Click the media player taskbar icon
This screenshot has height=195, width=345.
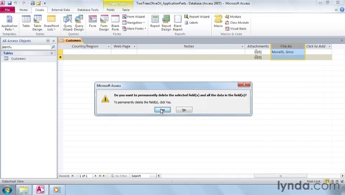(57, 190)
